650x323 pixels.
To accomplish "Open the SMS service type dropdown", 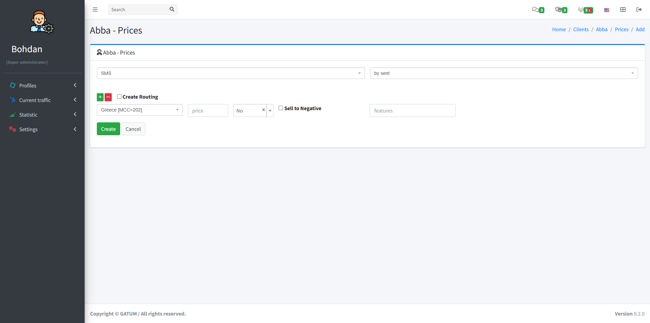I will [231, 73].
